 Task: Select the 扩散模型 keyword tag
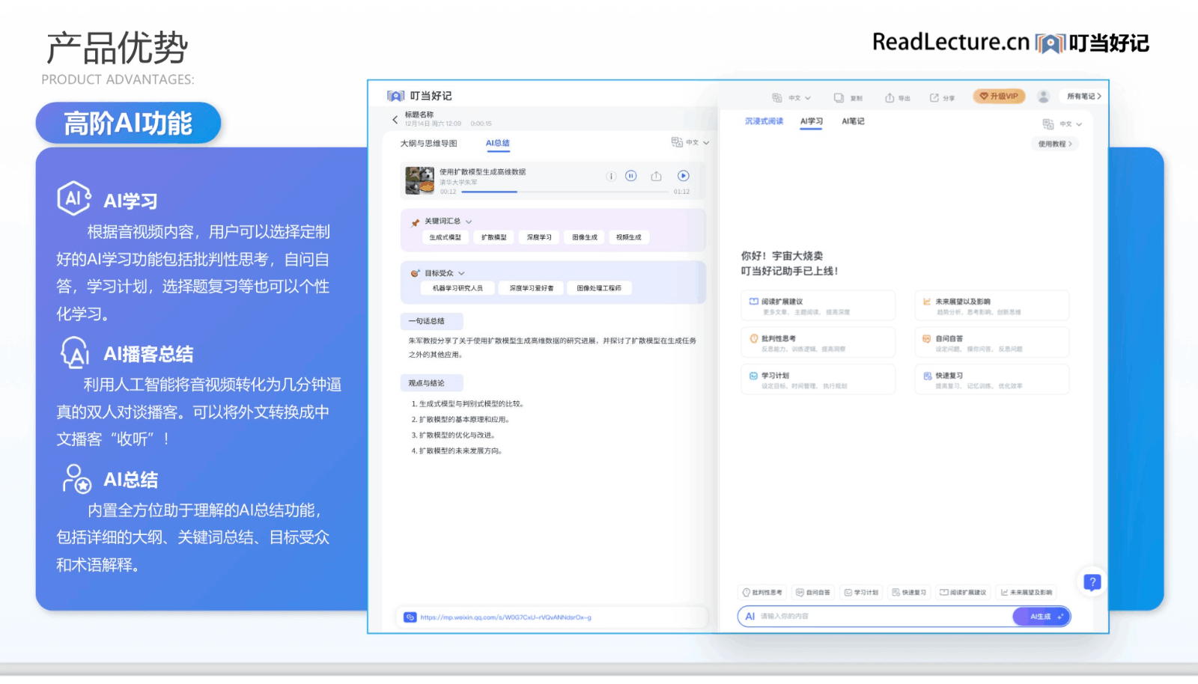click(494, 237)
